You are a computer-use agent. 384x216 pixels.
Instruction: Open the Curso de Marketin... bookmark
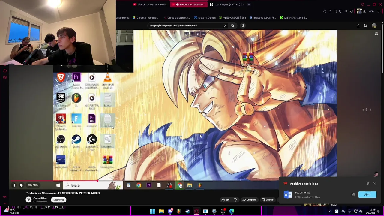coord(177,18)
